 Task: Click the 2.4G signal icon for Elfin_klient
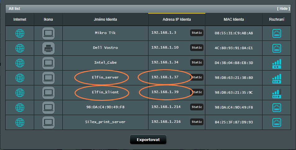click(276, 93)
